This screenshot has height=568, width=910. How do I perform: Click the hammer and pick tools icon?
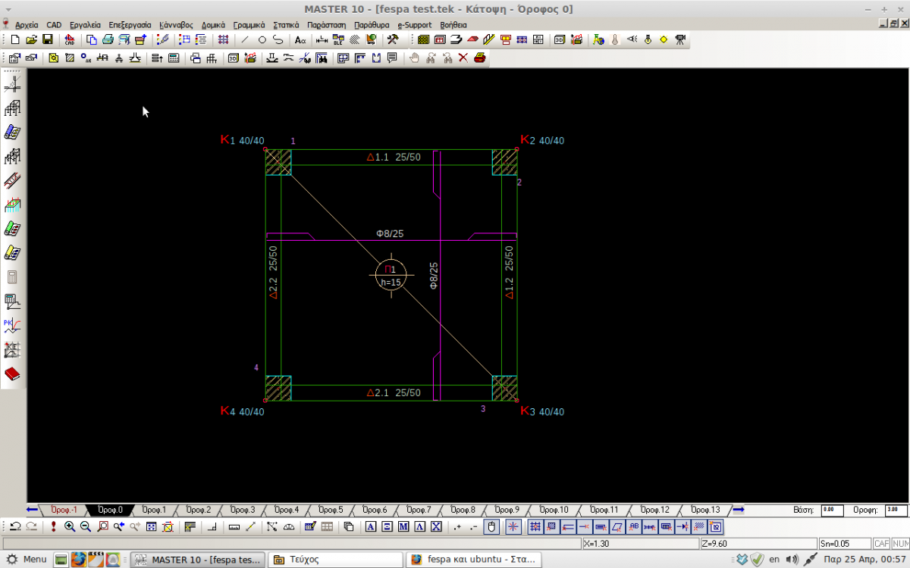pyautogui.click(x=393, y=39)
